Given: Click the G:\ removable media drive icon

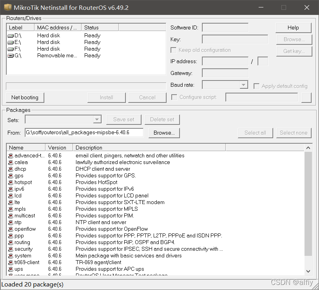Looking at the screenshot, I should pos(10,56).
